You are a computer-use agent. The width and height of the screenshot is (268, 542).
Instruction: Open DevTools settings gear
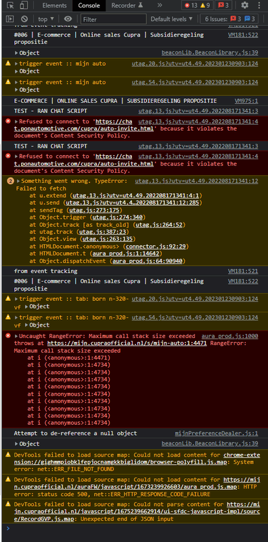coord(244,5)
